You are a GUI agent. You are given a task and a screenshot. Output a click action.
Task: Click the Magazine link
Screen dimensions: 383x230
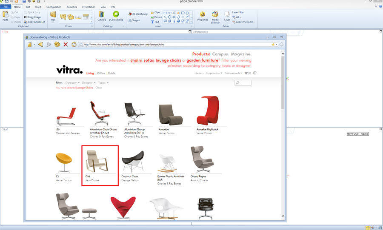click(241, 54)
